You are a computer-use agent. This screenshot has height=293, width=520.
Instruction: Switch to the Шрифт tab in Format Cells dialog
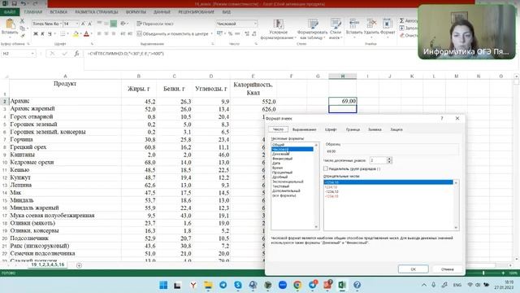[x=331, y=129]
